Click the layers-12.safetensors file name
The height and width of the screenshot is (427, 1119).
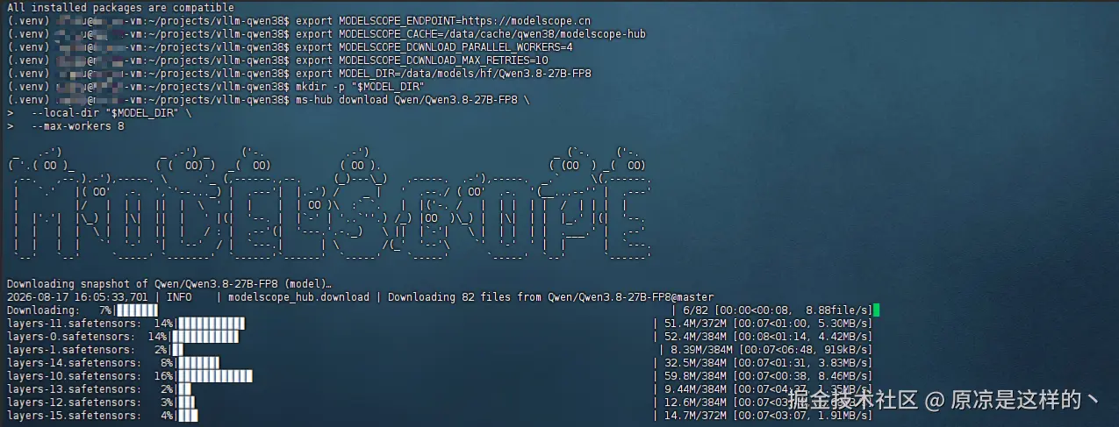pyautogui.click(x=73, y=402)
